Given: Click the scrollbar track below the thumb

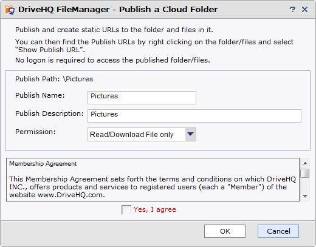Looking at the screenshot, I should (305, 185).
